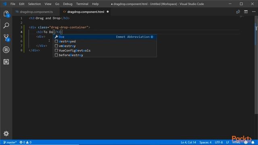Image resolution: width=258 pixels, height=145 pixels.
Task: Choose the VueConfigDevtools suggestion
Action: [105, 50]
